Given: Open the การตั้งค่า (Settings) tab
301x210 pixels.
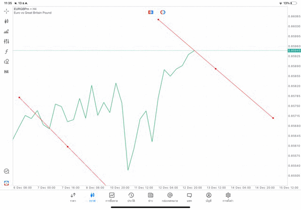Looking at the screenshot, I should point(228,197).
